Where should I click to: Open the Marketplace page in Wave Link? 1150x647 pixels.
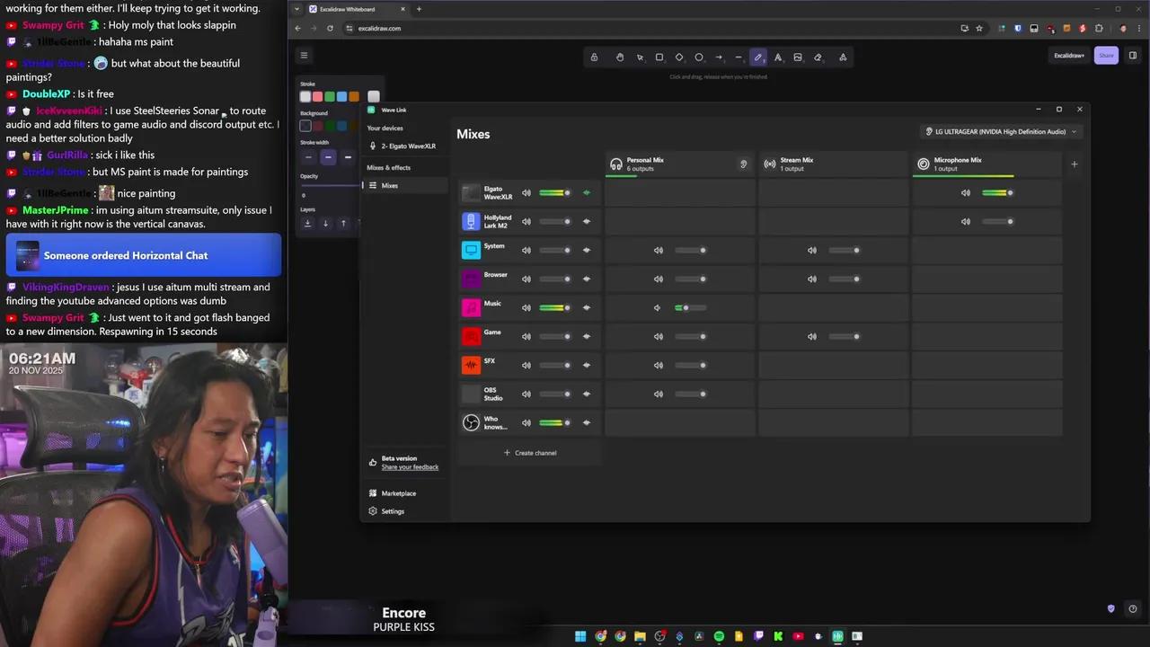click(393, 493)
